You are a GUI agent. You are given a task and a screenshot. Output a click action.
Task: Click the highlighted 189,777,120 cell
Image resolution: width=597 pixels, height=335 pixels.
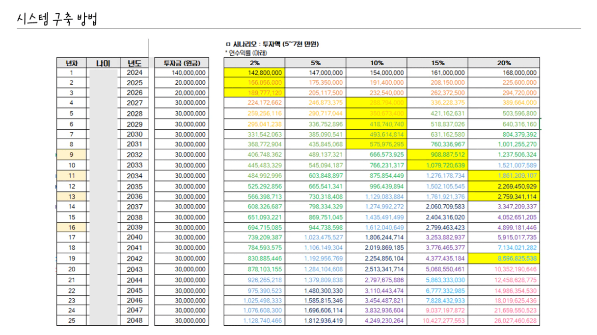click(x=254, y=93)
